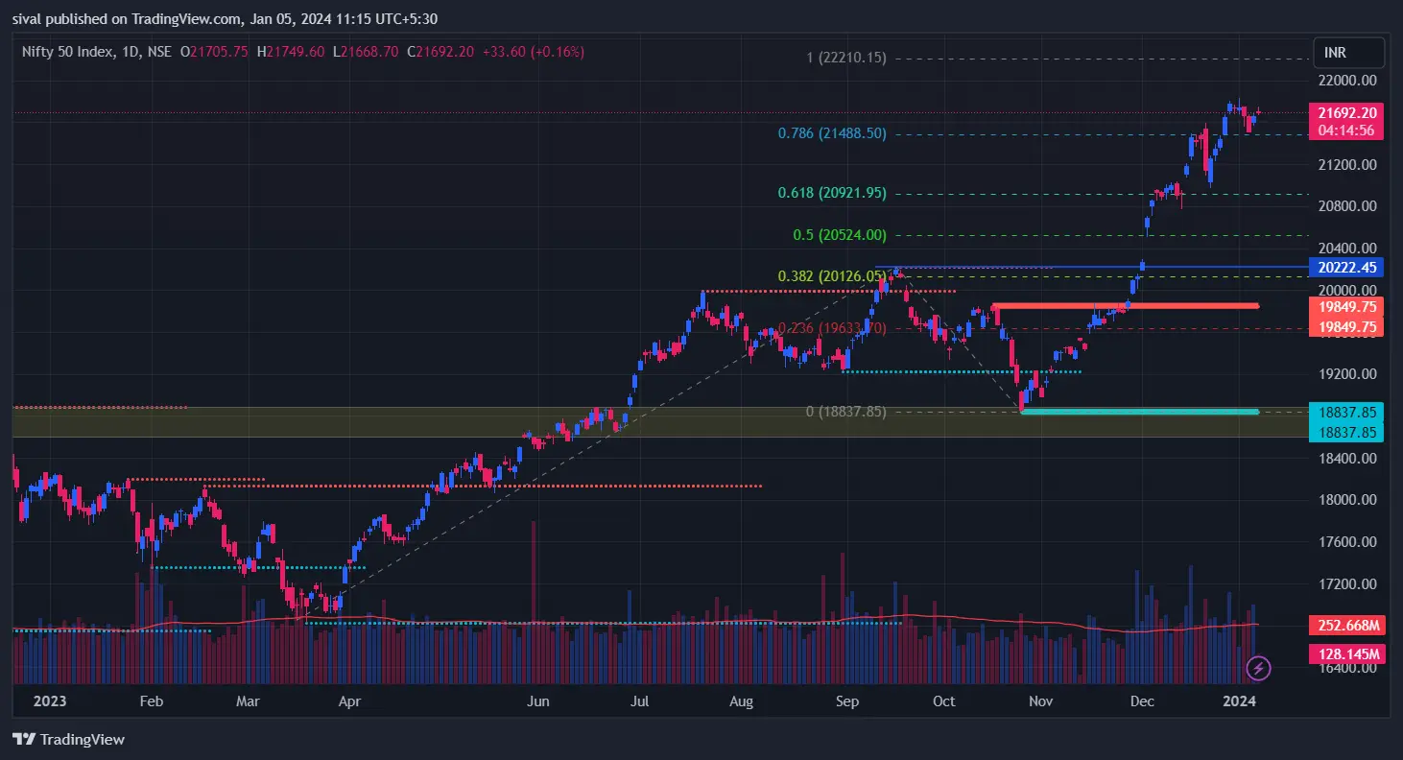The image size is (1403, 760).
Task: Click the purple lightning bolt icon
Action: [x=1259, y=667]
